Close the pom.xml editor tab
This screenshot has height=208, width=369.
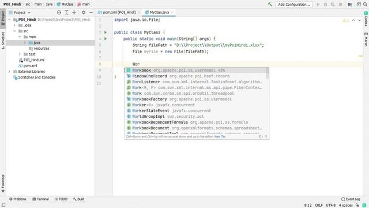[x=139, y=12]
